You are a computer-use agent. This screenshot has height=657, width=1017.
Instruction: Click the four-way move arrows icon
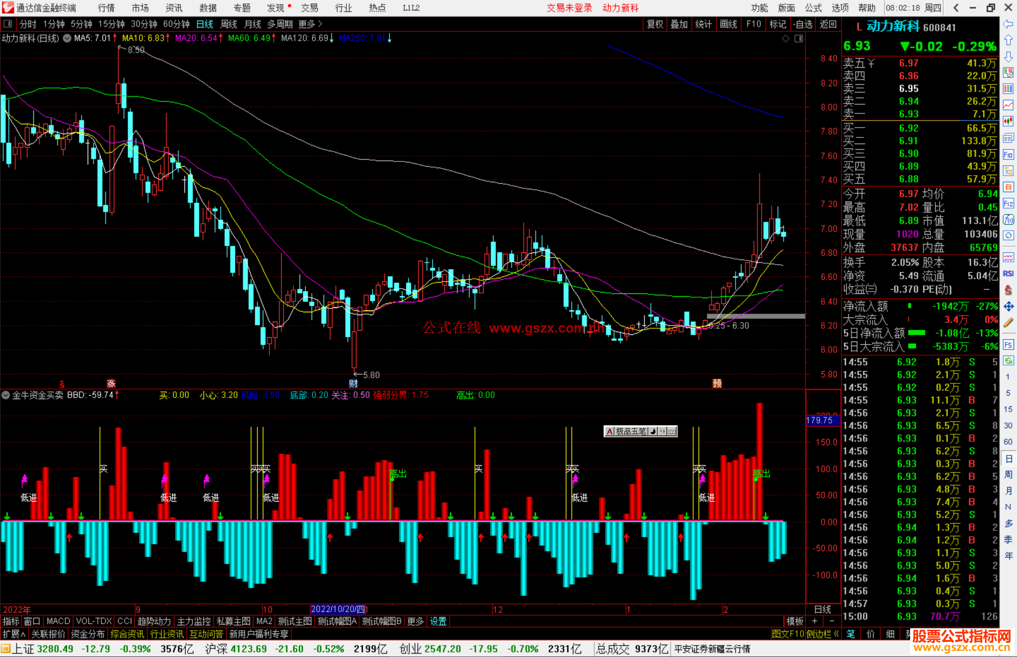pyautogui.click(x=1008, y=307)
